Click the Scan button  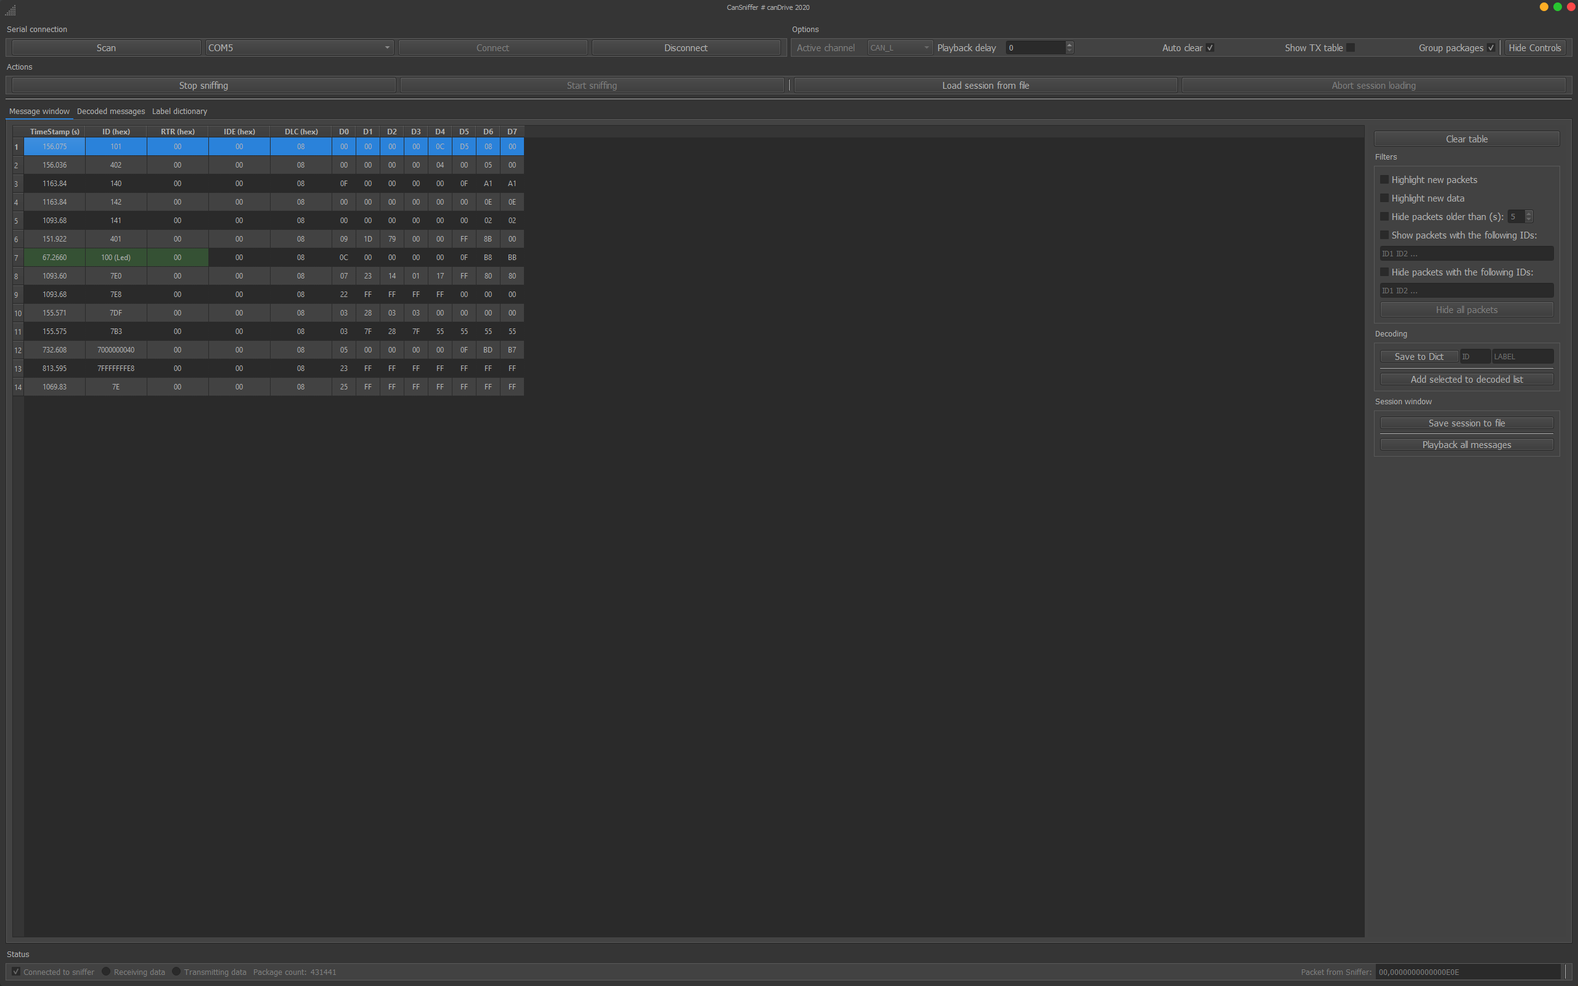(106, 47)
